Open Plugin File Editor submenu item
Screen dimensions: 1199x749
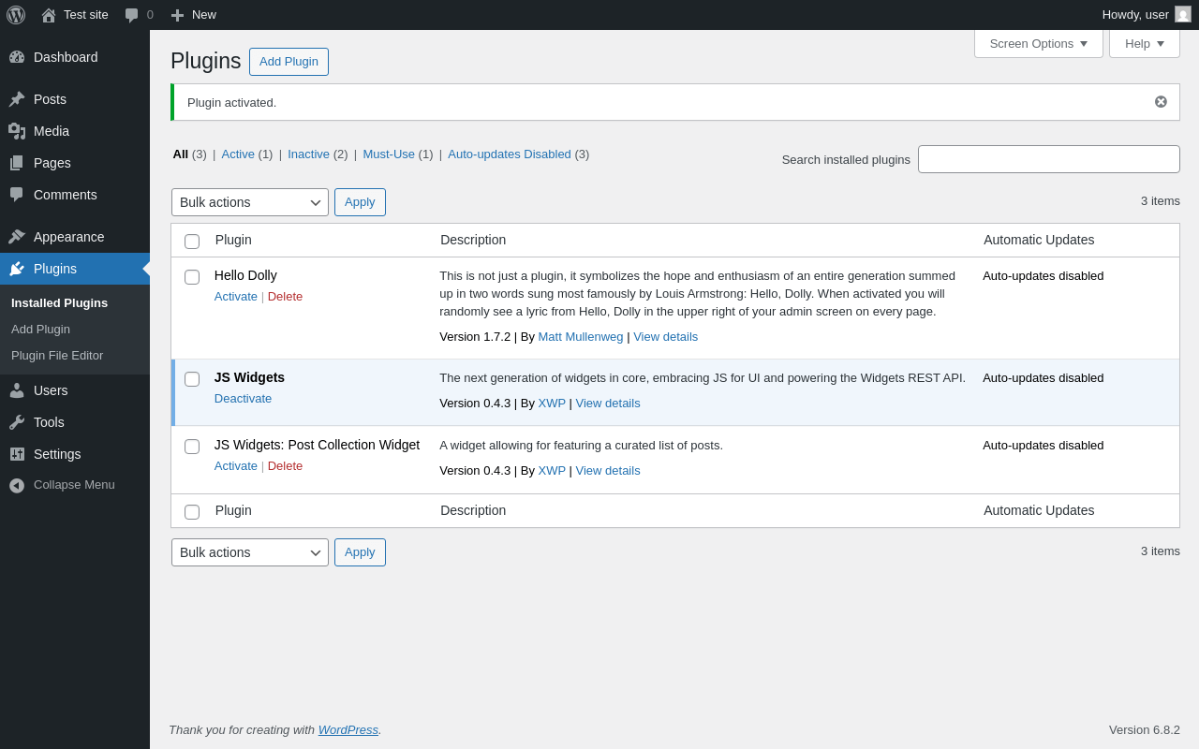[x=57, y=356]
